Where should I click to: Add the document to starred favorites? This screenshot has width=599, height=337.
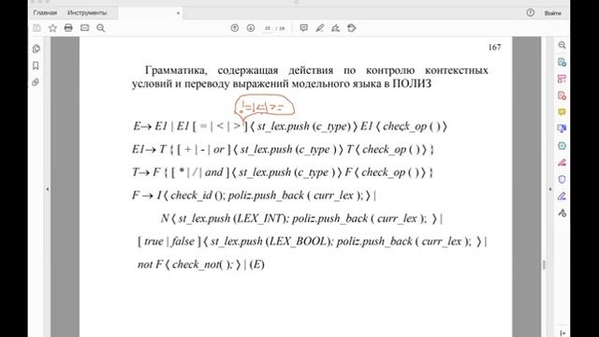click(x=52, y=28)
